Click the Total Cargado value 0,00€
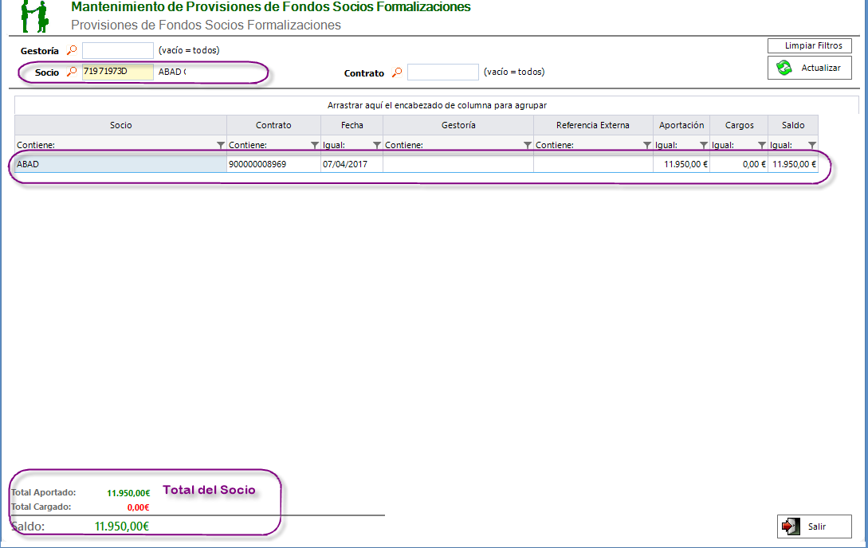The width and height of the screenshot is (868, 548). (139, 507)
